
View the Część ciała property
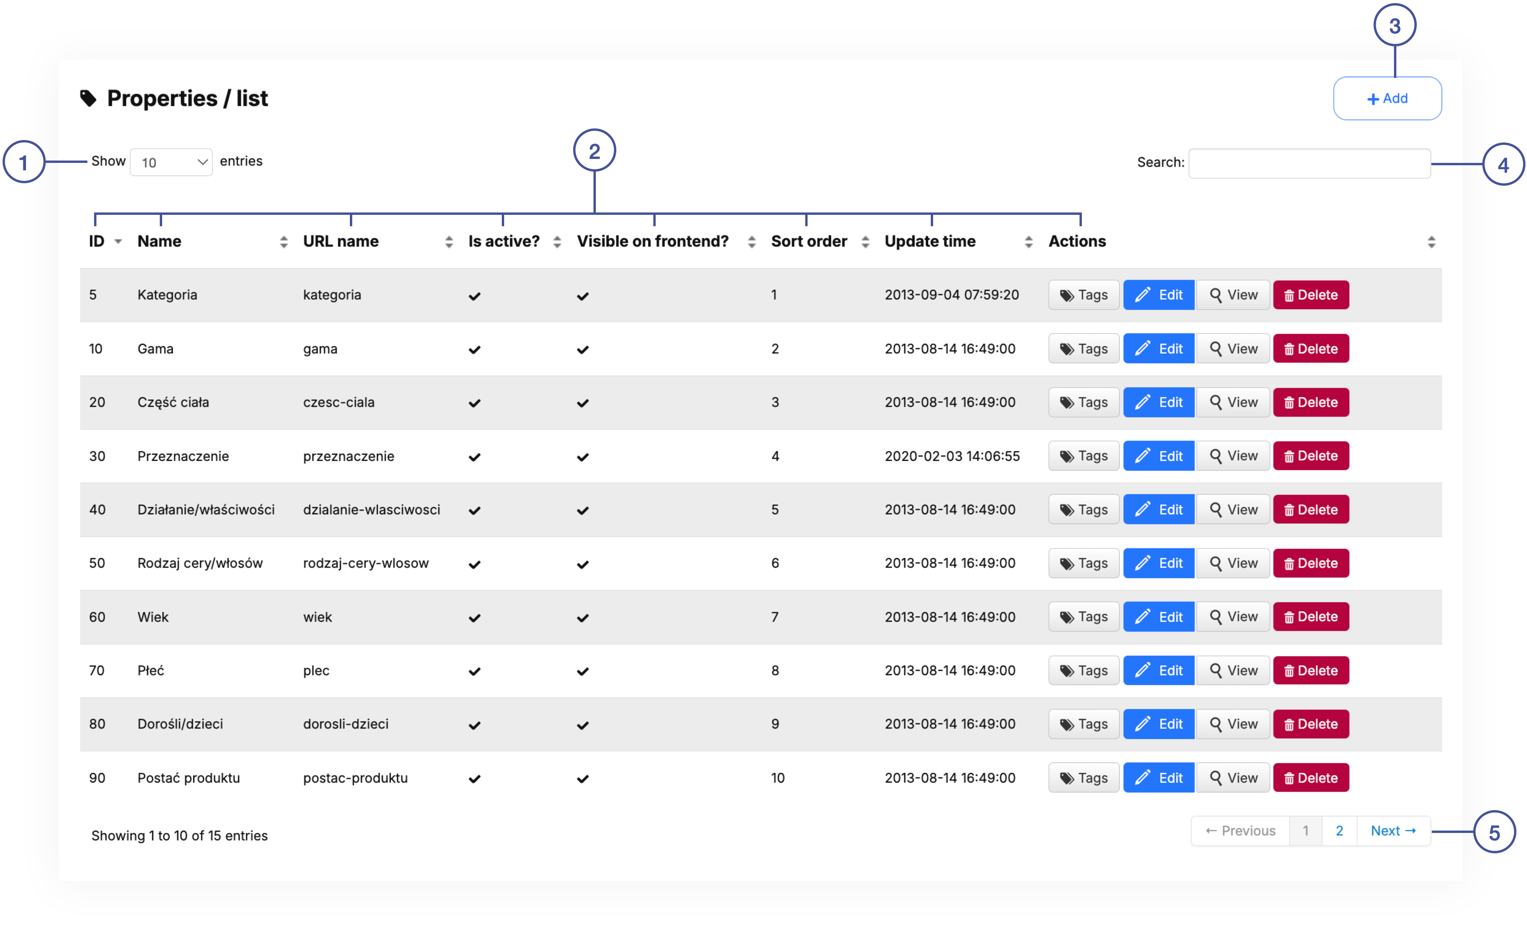point(1233,402)
